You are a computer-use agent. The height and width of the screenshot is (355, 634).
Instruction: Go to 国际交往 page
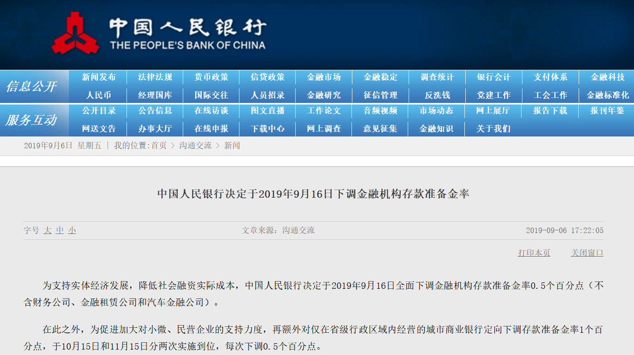[211, 95]
